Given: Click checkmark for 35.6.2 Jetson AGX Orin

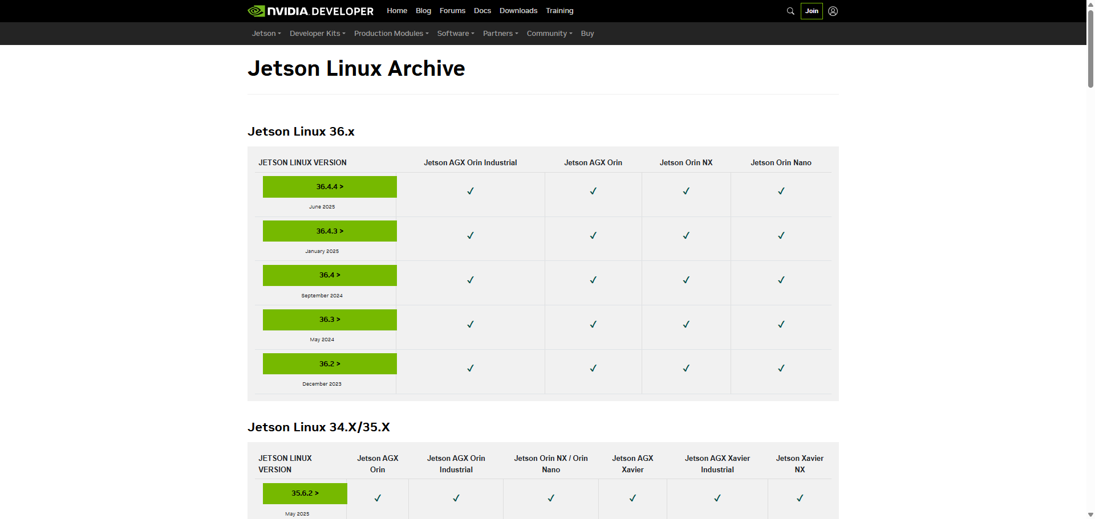Looking at the screenshot, I should tap(378, 498).
